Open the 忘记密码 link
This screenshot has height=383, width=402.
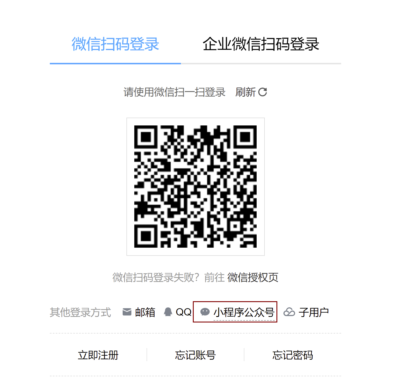click(293, 355)
